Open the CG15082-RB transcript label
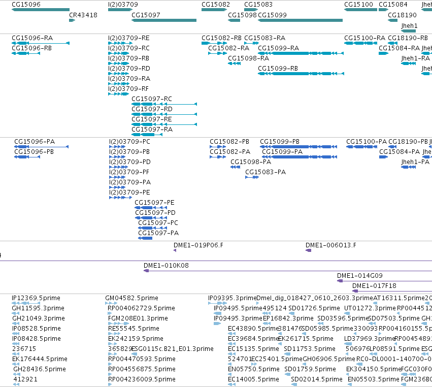The width and height of the screenshot is (432, 387). pyautogui.click(x=221, y=38)
